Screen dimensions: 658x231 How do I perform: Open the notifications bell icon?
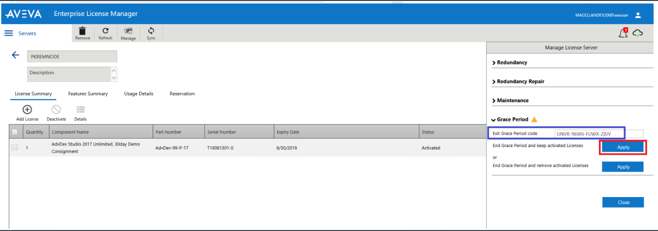click(623, 33)
